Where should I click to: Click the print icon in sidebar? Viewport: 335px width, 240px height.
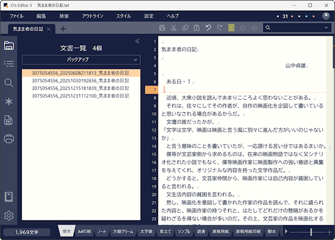tap(8, 138)
